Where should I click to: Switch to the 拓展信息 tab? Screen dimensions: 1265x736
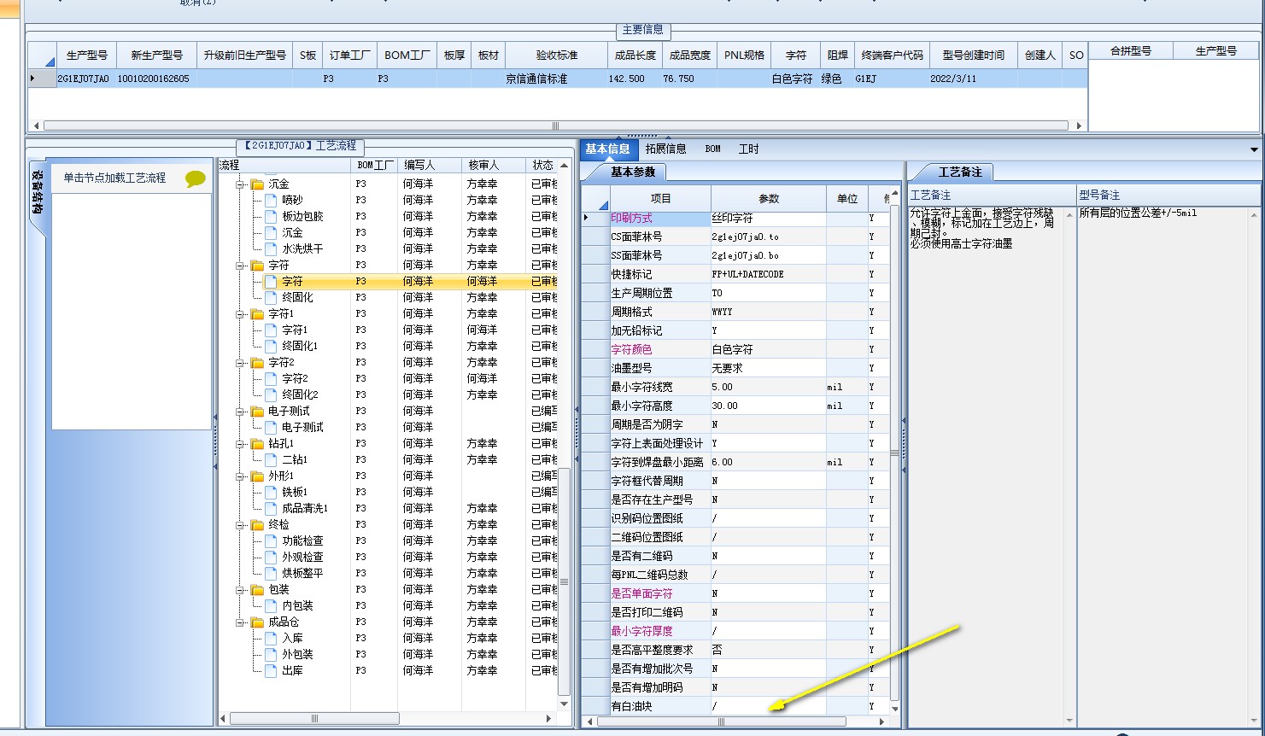pyautogui.click(x=665, y=149)
